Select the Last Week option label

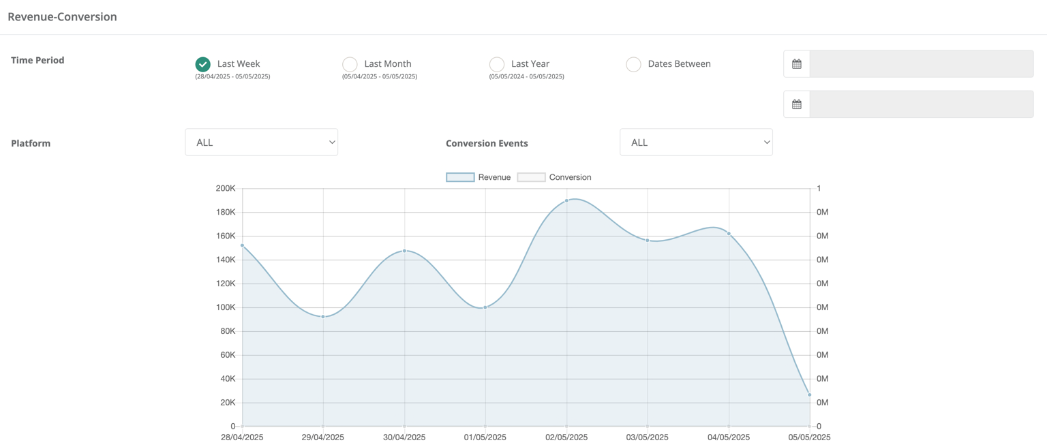click(x=238, y=63)
